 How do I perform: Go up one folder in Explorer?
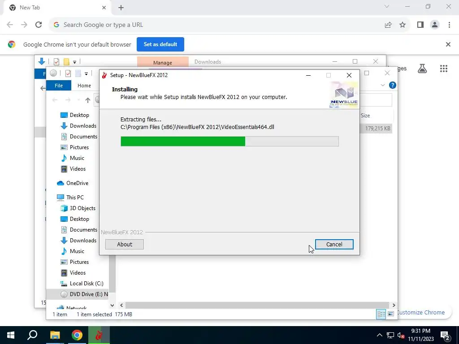pos(87,100)
